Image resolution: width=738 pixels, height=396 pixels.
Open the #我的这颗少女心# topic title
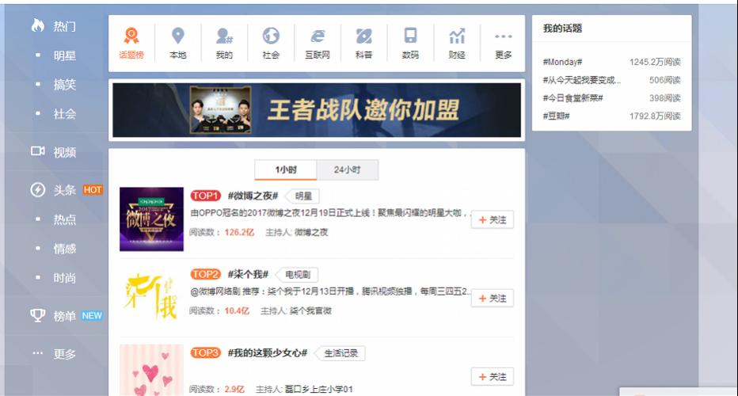point(268,352)
